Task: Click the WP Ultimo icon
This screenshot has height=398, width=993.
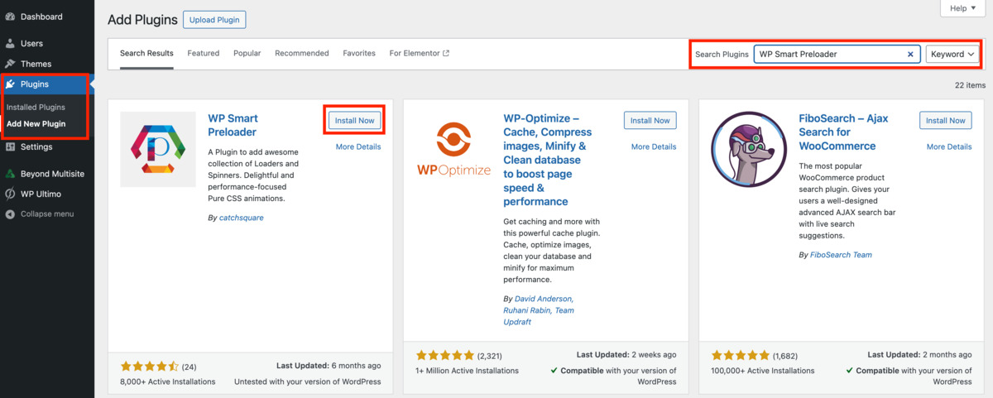Action: pyautogui.click(x=10, y=194)
